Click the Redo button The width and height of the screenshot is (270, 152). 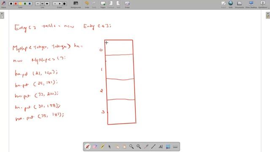coord(94,4)
